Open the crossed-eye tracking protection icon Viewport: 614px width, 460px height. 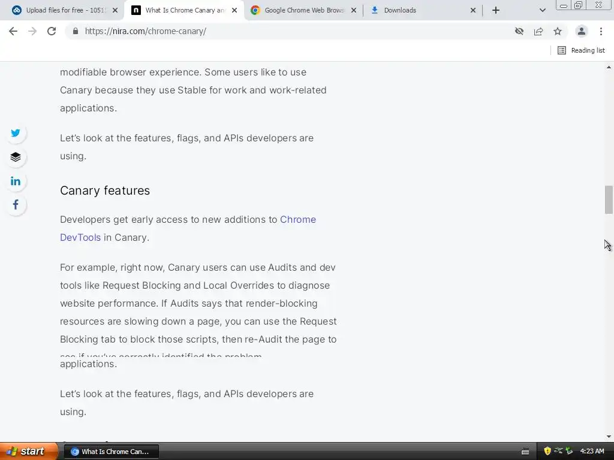tap(519, 31)
